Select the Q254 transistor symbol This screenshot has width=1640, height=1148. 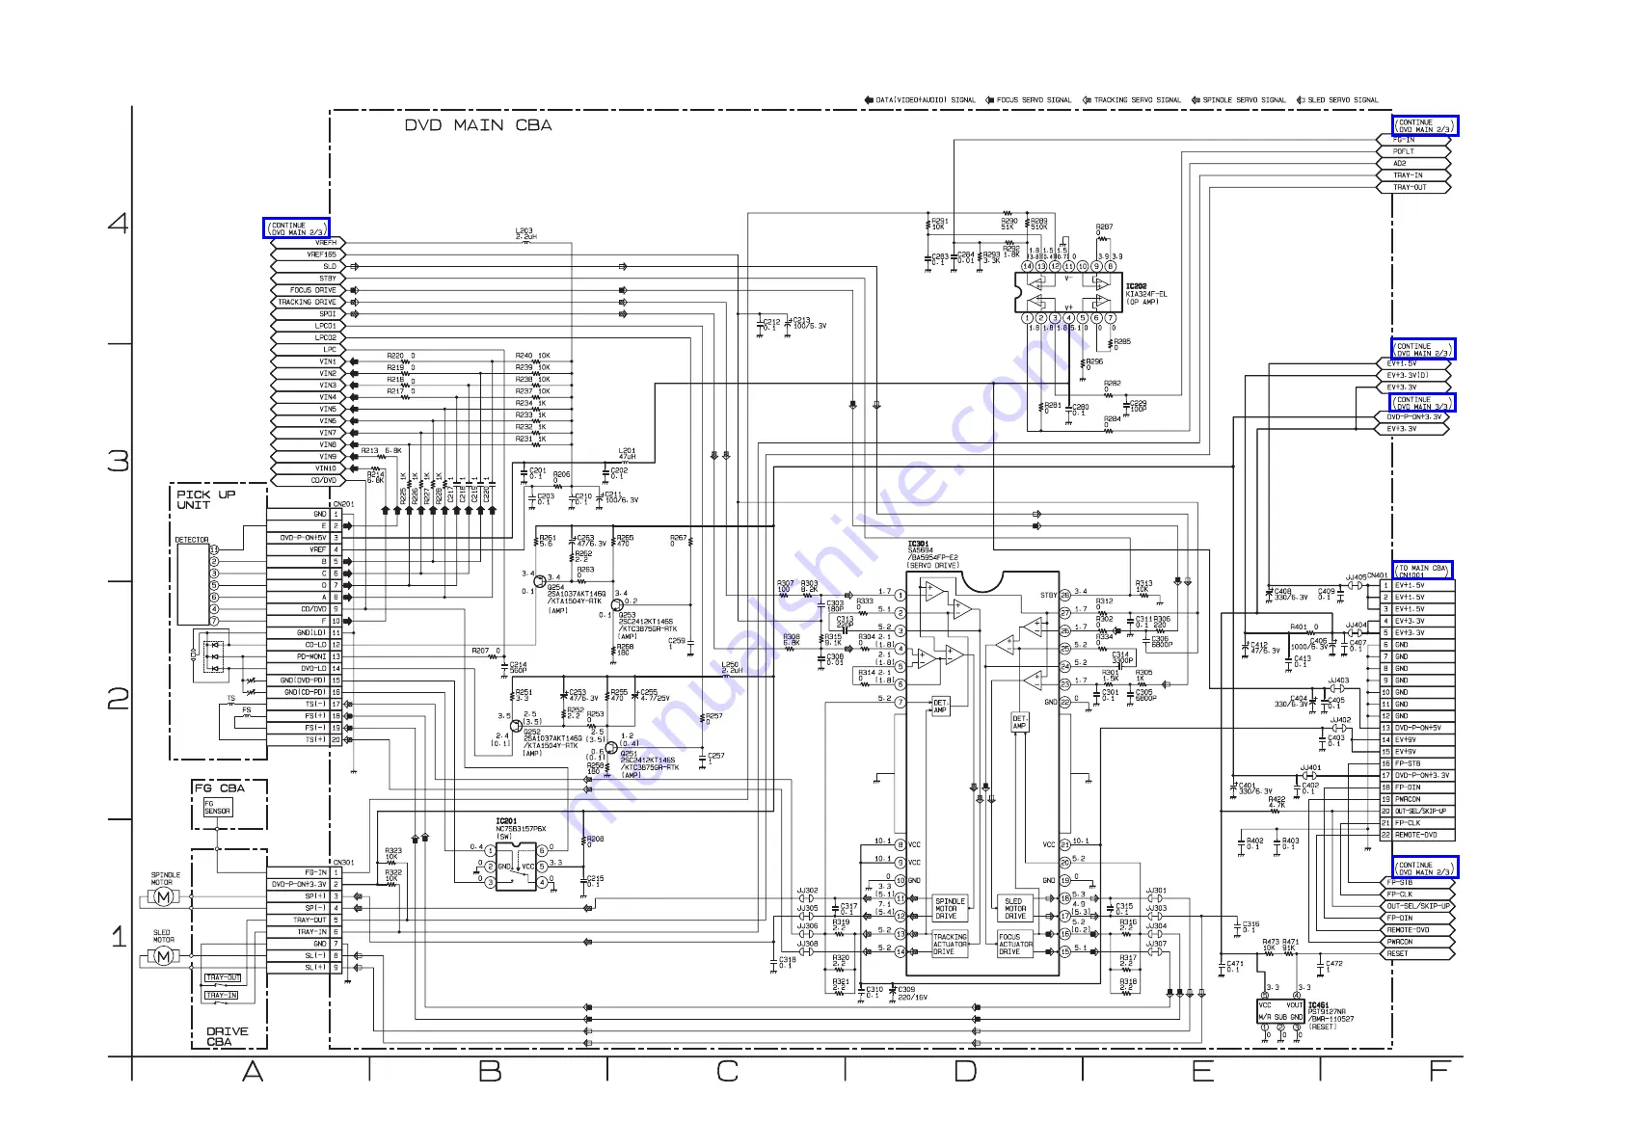pyautogui.click(x=539, y=581)
